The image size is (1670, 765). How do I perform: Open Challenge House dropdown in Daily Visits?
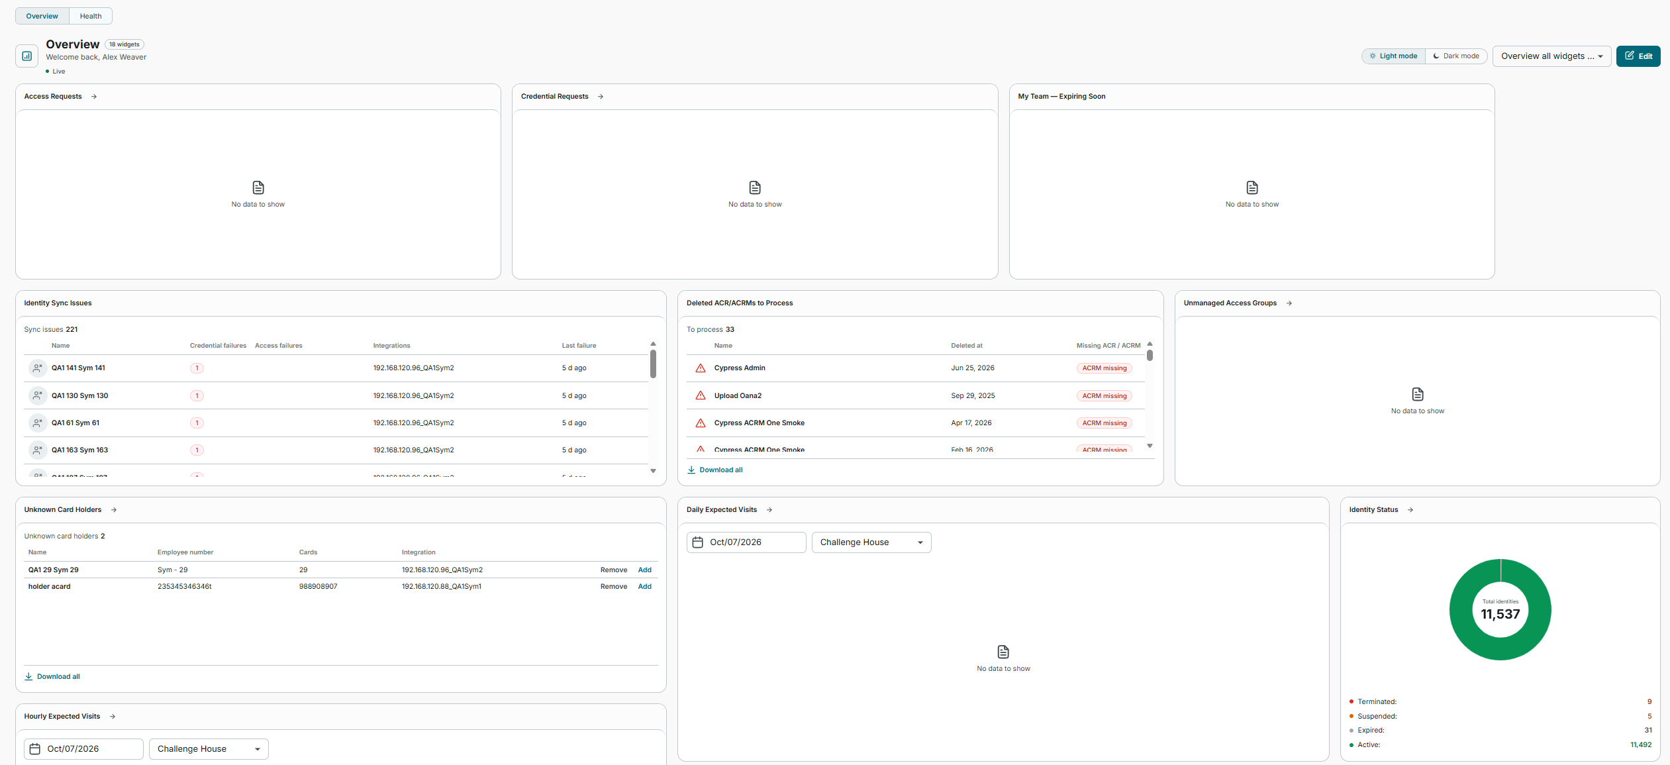click(871, 542)
